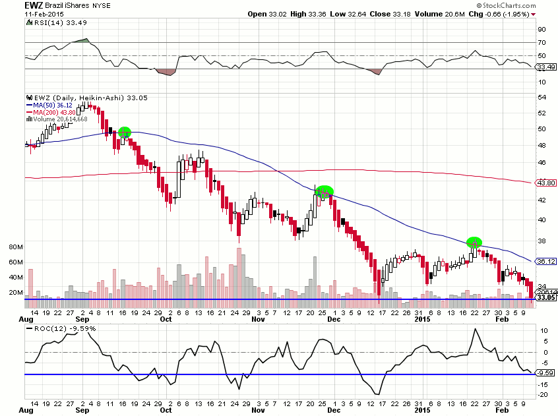Click the candlestick icon beside EWZ (Daily, Heikin-Ashi)
The height and width of the screenshot is (416, 558).
(x=29, y=98)
